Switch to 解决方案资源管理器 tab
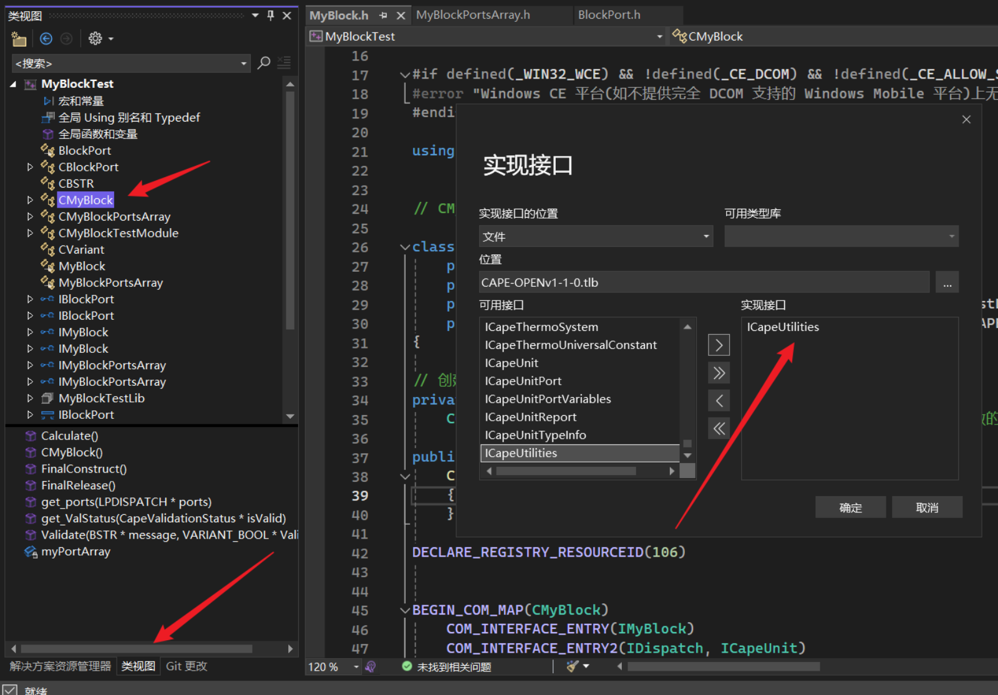 (x=60, y=666)
